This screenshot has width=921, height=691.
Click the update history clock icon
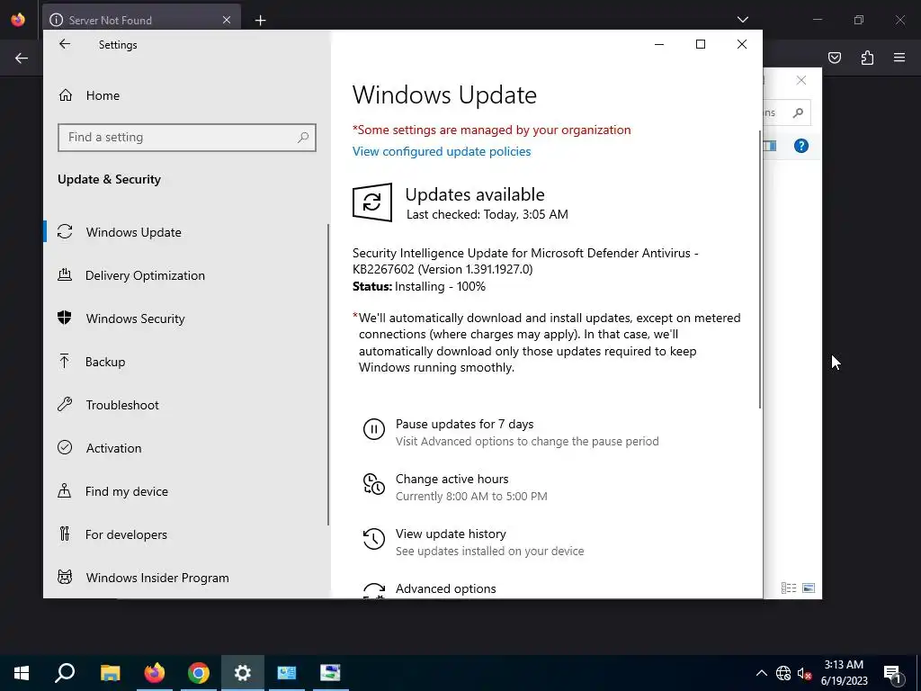[373, 539]
